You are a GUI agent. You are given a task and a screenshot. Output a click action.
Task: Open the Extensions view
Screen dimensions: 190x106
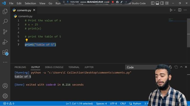pos(5,52)
